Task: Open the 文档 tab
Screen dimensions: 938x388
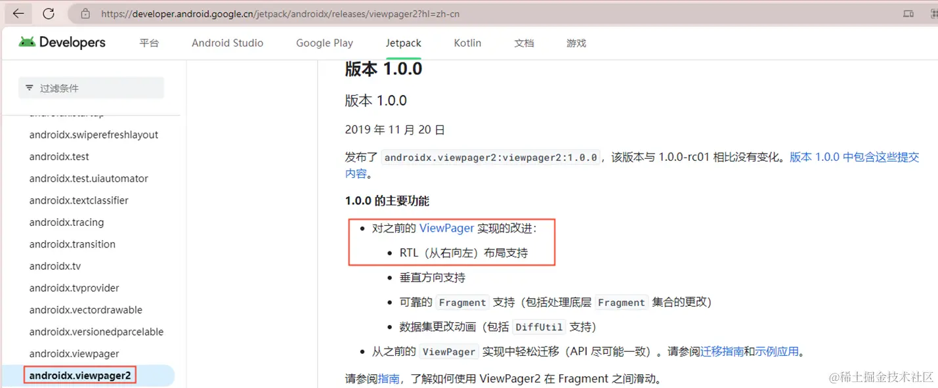Action: pos(524,43)
